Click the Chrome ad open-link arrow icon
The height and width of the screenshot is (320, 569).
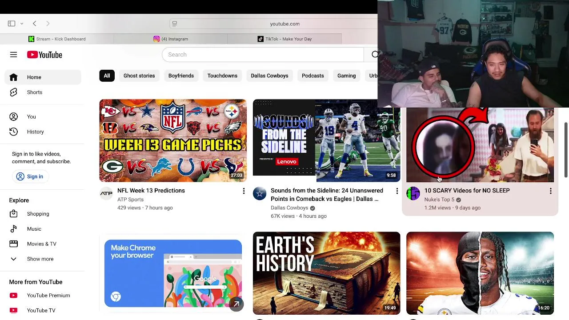tap(236, 304)
